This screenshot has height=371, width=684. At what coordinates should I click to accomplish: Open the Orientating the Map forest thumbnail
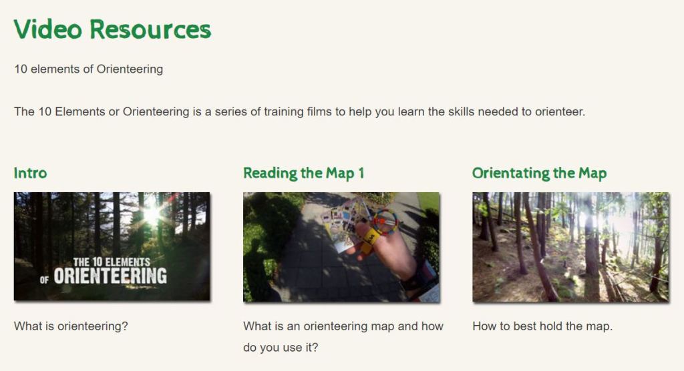570,247
